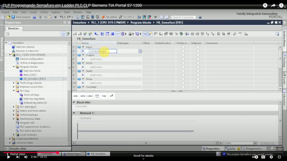Open the Insert menu
Screen dimensions: 287x161
33,12
